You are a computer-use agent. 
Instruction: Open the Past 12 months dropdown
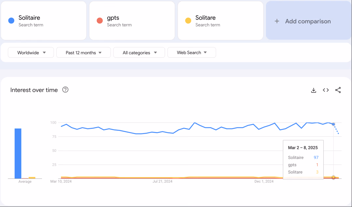tap(83, 53)
